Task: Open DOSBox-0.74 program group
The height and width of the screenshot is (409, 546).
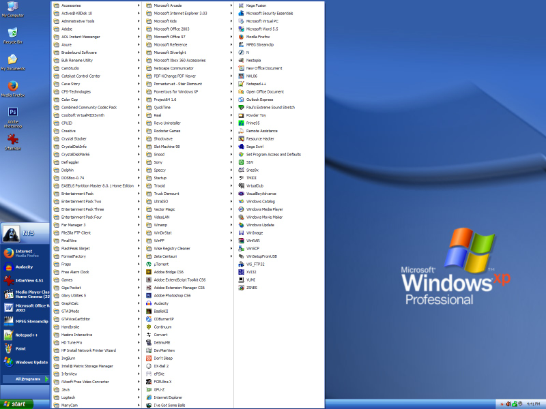Action: coord(96,178)
